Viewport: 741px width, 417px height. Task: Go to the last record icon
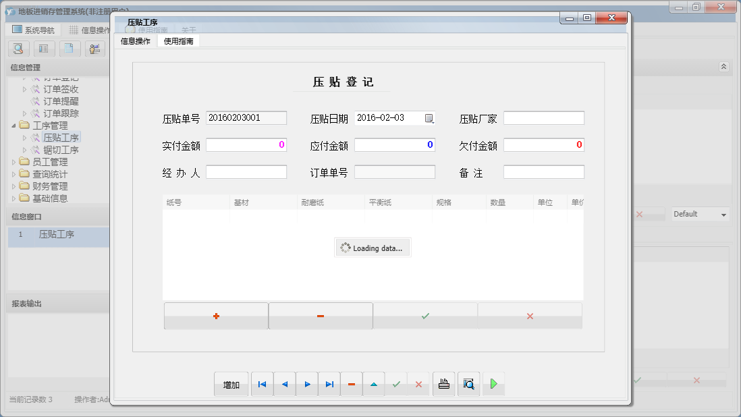point(329,383)
